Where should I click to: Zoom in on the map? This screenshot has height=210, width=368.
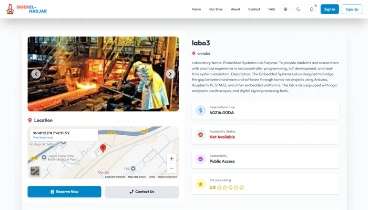[x=171, y=159]
